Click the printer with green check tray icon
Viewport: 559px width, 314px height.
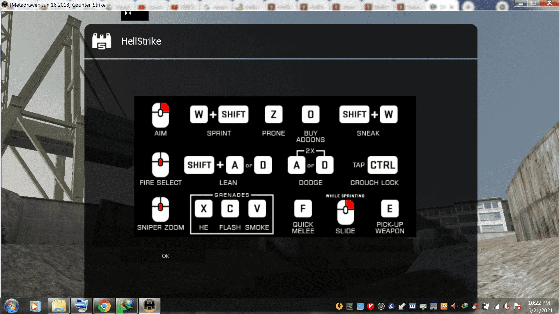(x=423, y=306)
